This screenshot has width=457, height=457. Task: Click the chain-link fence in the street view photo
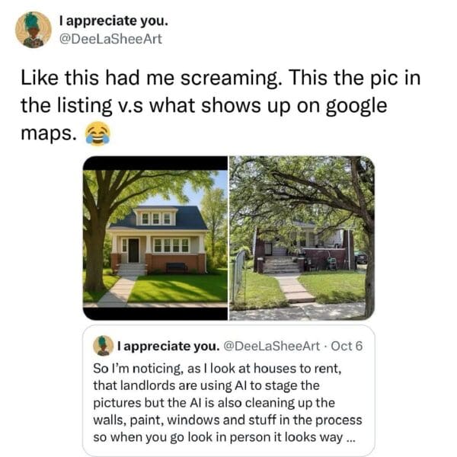tap(238, 276)
